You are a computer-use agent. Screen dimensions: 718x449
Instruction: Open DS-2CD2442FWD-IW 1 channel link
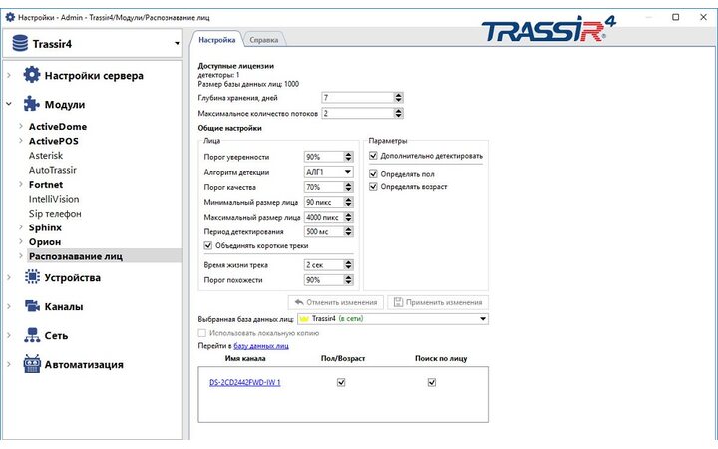(x=245, y=382)
